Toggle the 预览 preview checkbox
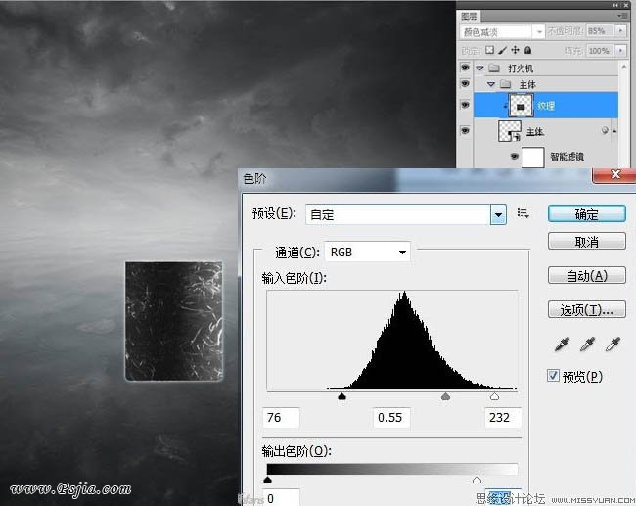636x506 pixels. coord(554,376)
